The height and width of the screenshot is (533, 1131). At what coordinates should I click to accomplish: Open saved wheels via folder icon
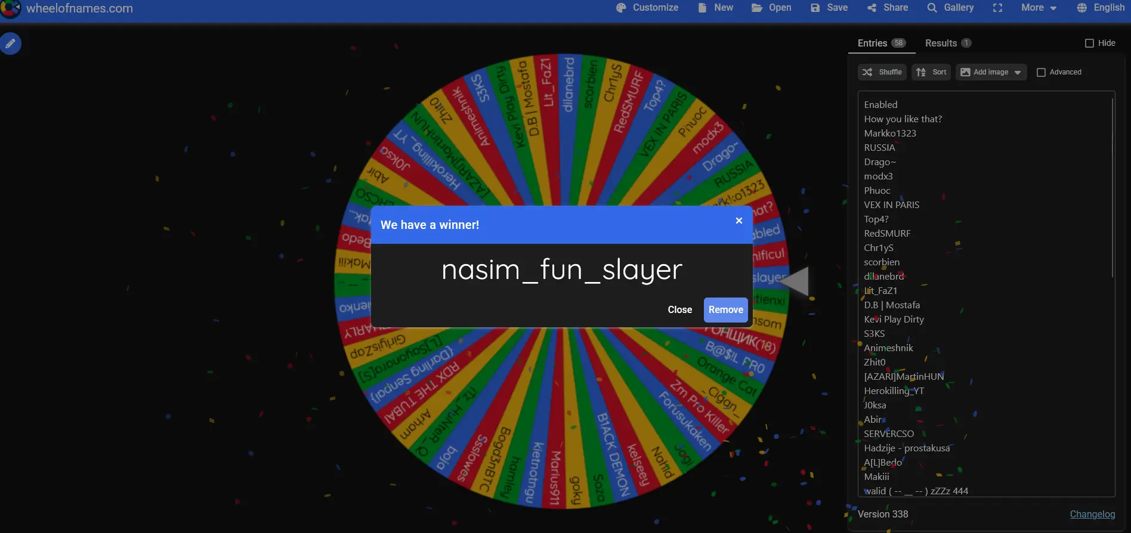coord(756,8)
